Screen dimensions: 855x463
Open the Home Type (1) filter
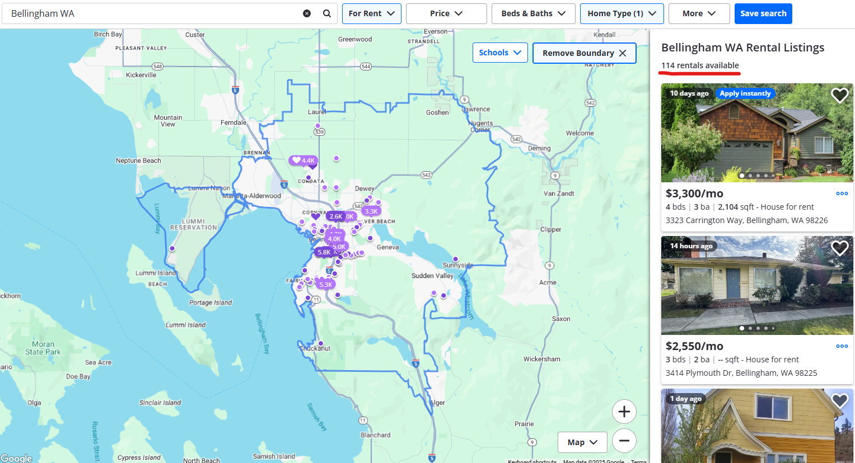pos(622,13)
